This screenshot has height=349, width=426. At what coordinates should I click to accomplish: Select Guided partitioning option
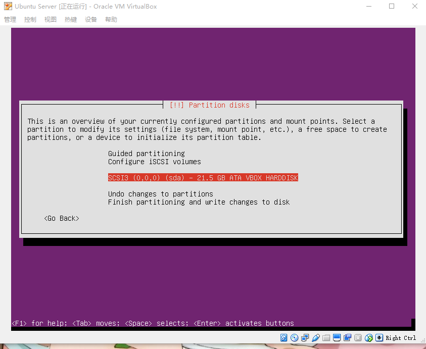(x=147, y=154)
